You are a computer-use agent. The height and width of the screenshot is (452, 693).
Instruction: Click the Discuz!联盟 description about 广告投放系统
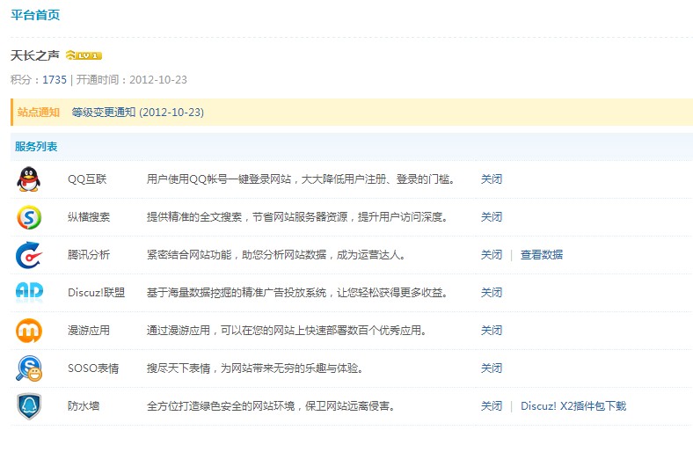[297, 293]
